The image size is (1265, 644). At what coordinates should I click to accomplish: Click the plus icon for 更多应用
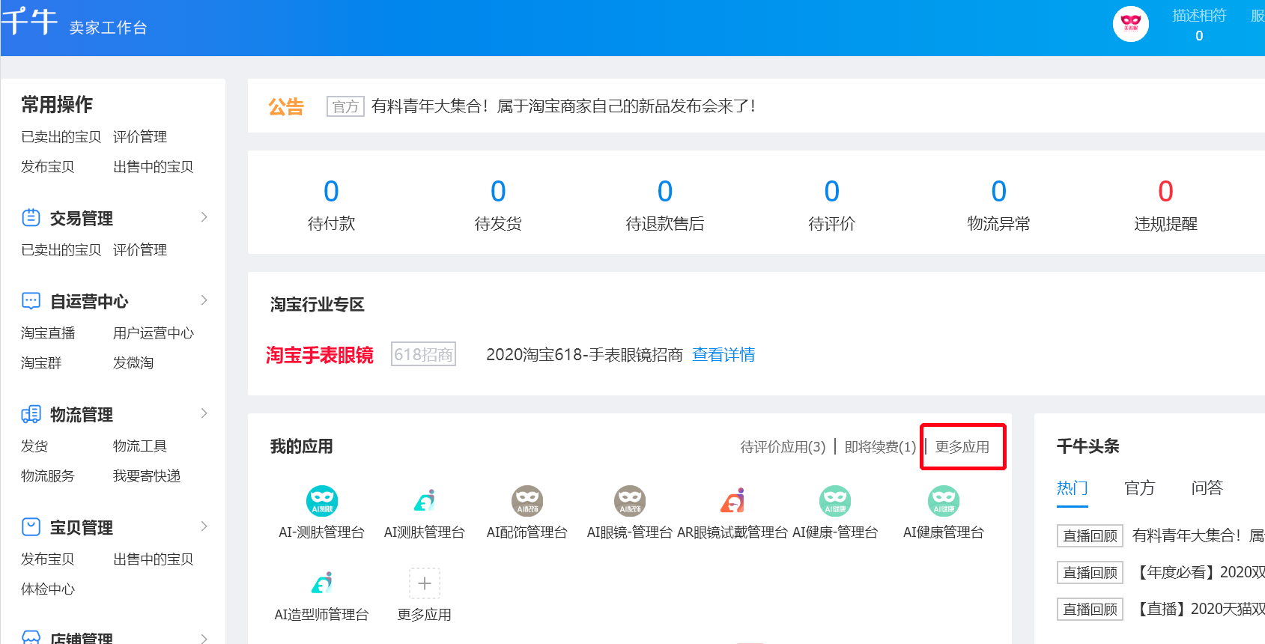point(425,583)
